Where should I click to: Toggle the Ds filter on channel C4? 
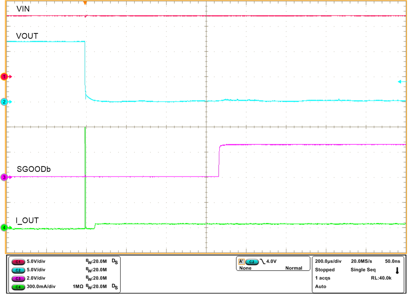(x=115, y=286)
